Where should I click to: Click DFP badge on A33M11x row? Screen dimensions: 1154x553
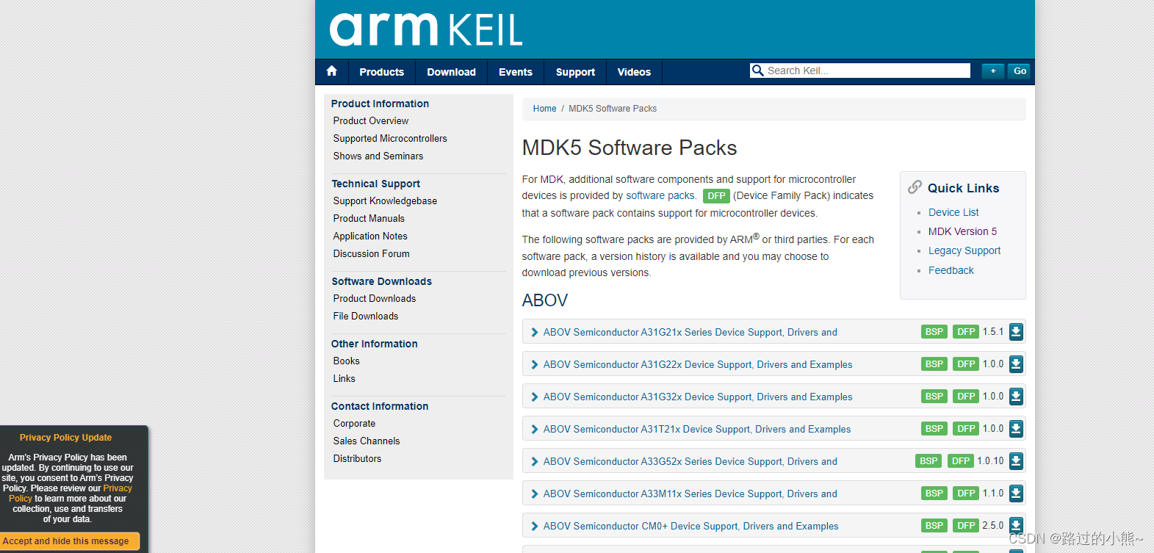(966, 494)
